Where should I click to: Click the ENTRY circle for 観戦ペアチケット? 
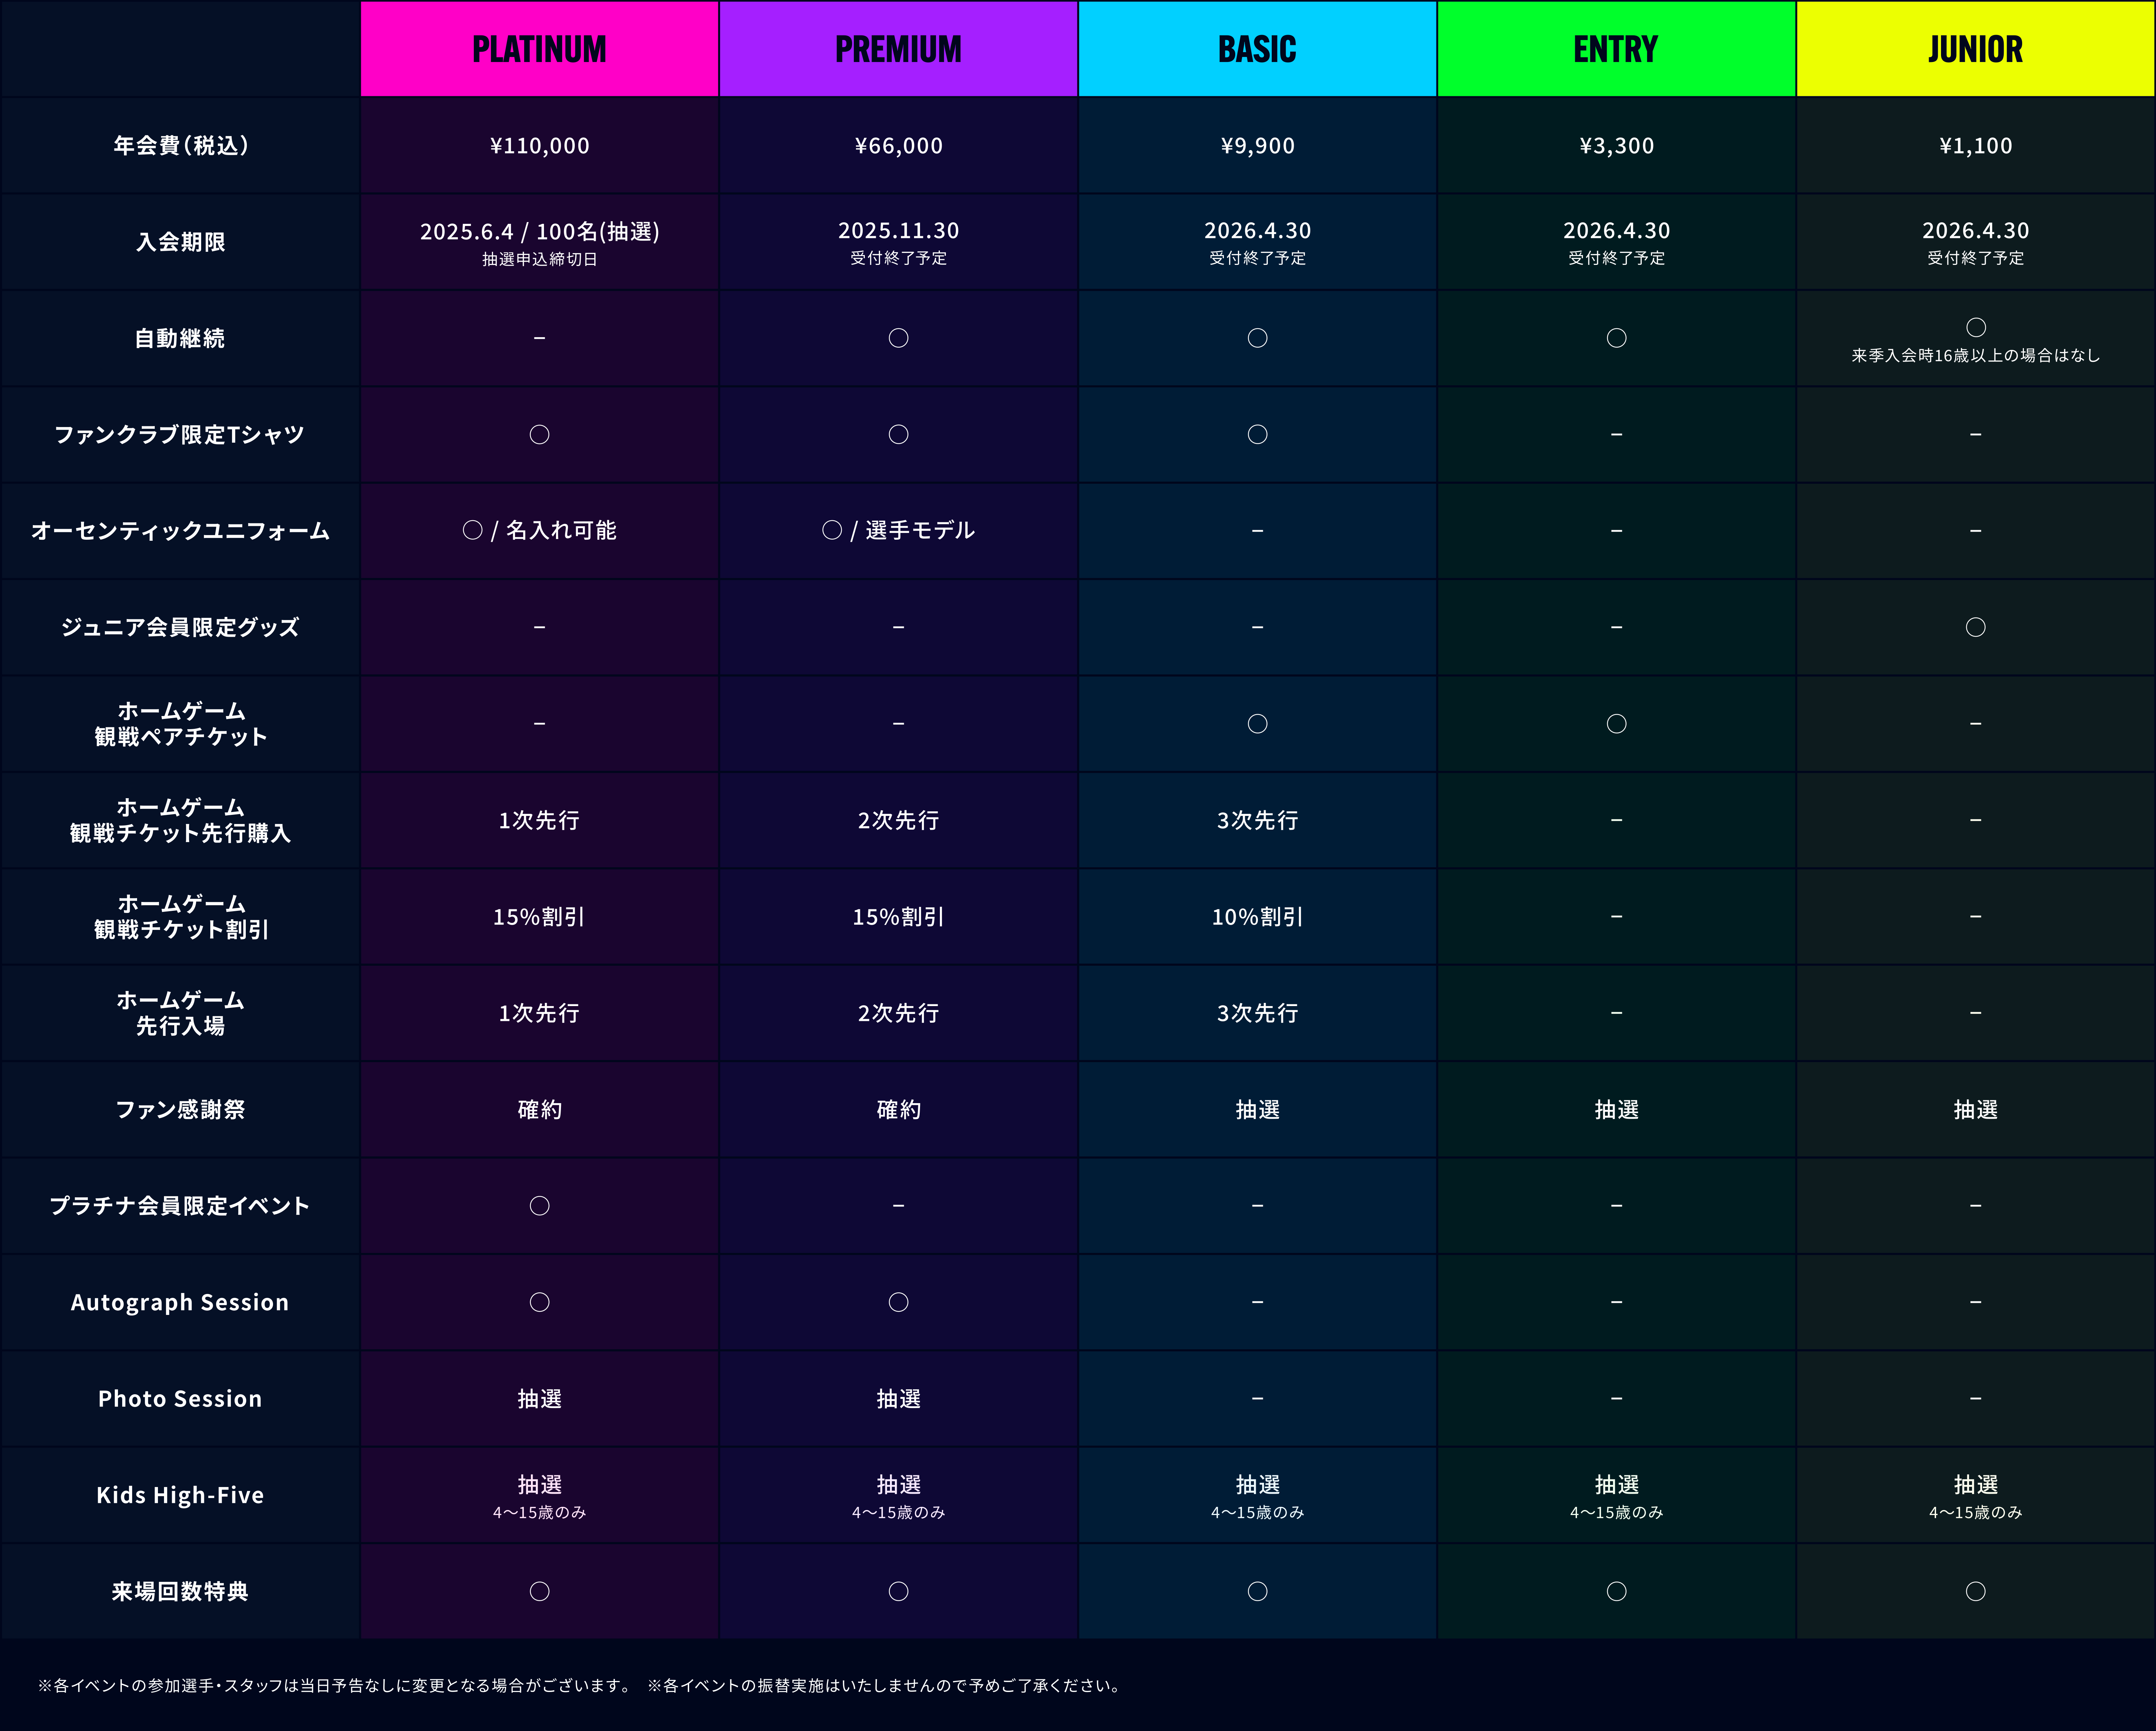pos(1616,723)
